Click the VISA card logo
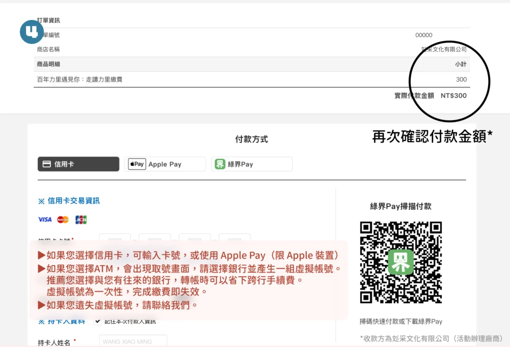 (x=45, y=219)
